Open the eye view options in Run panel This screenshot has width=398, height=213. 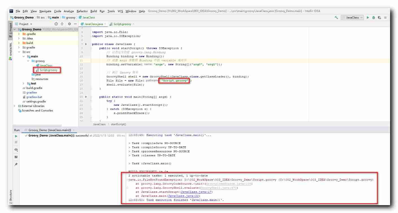coord(16,150)
